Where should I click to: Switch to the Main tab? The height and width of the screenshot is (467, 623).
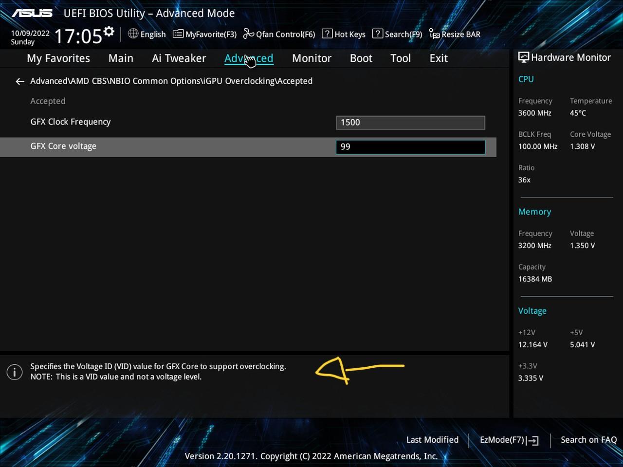pyautogui.click(x=121, y=58)
